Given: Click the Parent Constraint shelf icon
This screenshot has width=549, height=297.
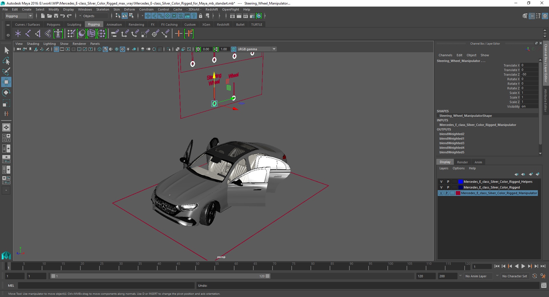Looking at the screenshot, I should click(x=115, y=34).
